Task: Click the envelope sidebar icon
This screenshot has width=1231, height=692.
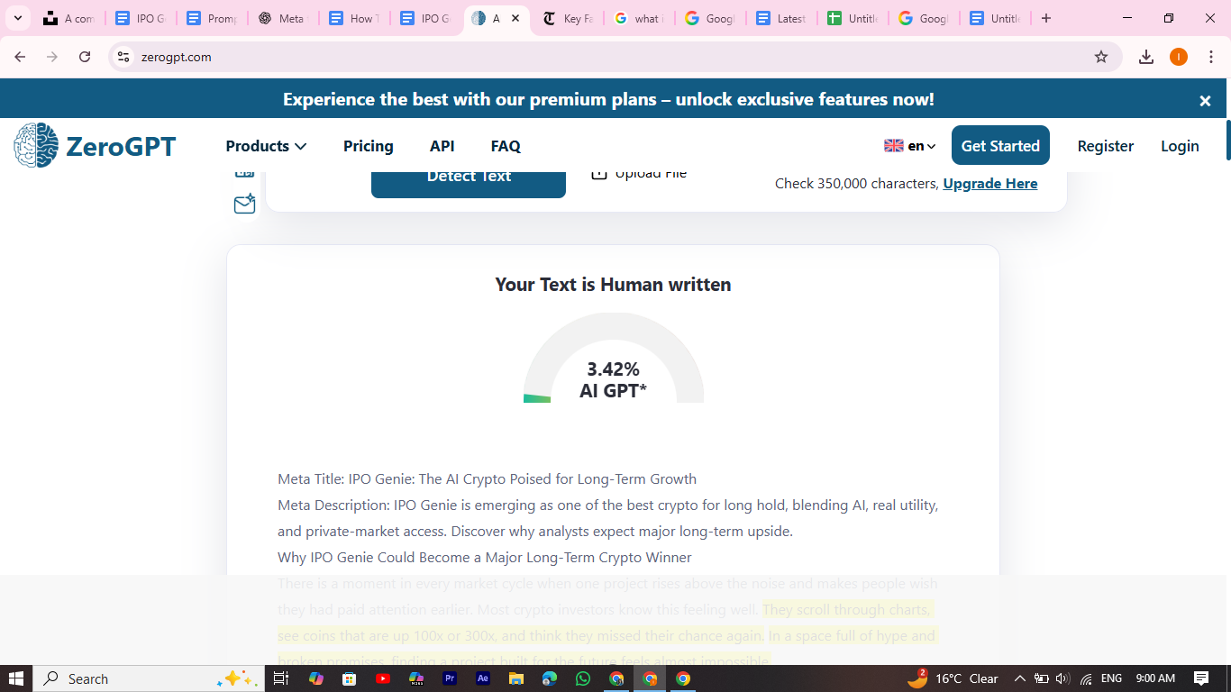Action: click(x=244, y=205)
